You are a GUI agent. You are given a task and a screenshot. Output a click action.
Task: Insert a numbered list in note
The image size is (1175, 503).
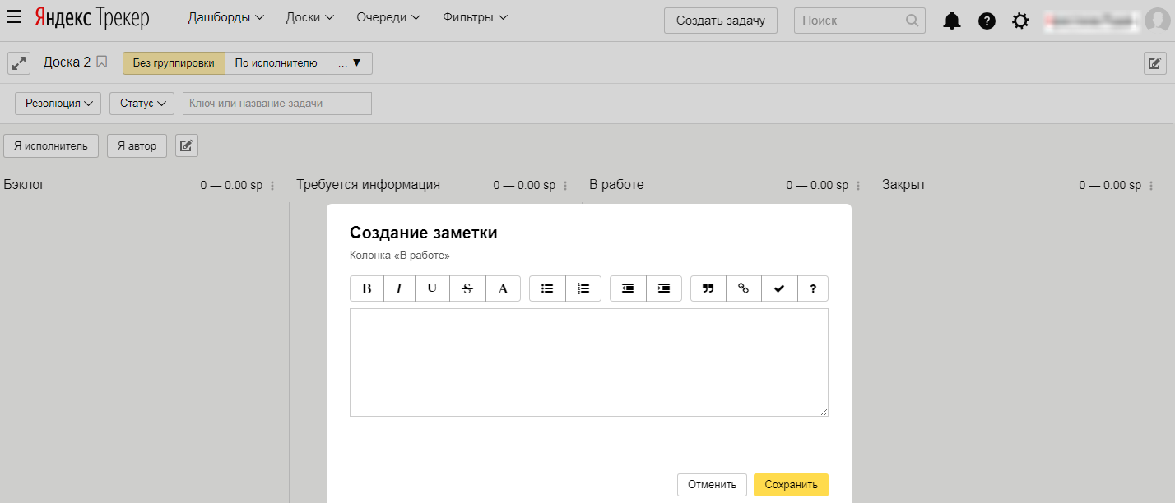coord(583,288)
